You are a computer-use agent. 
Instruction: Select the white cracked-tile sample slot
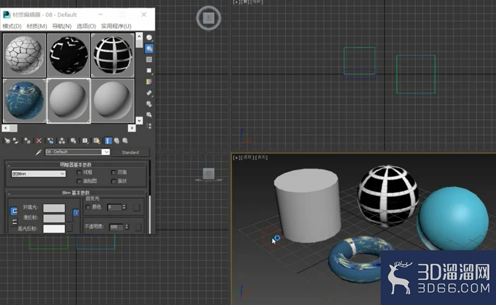coord(24,55)
